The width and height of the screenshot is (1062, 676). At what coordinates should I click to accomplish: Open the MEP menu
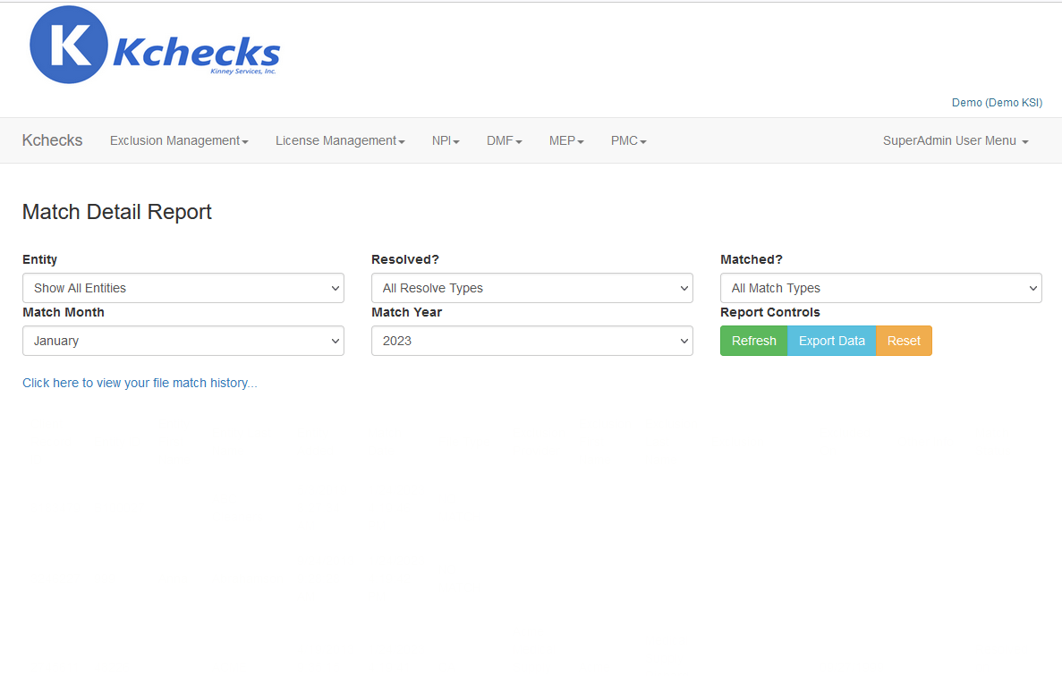tap(565, 140)
